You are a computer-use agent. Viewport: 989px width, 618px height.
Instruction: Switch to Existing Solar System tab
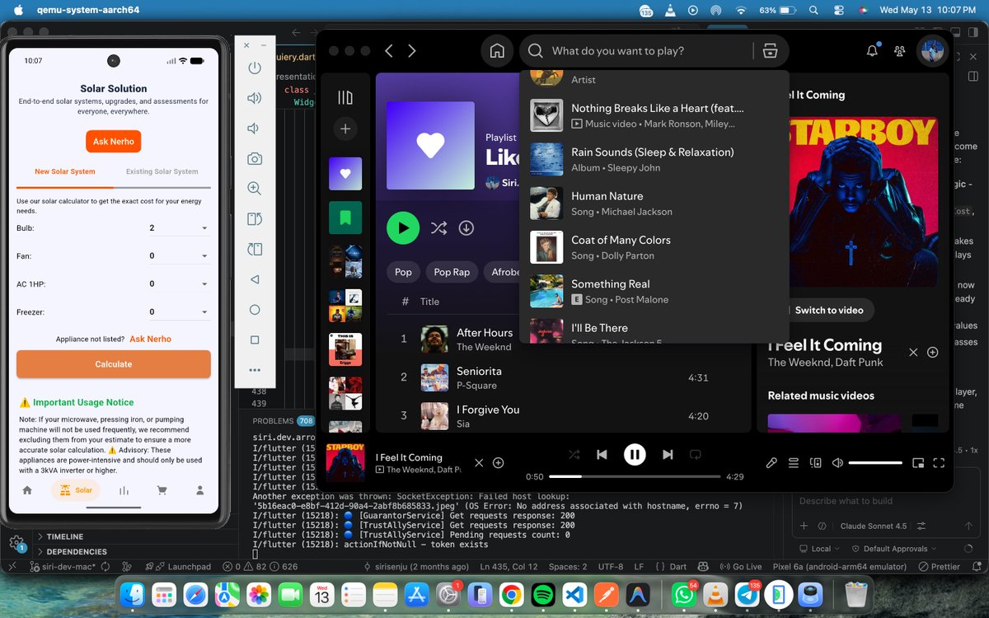[162, 171]
